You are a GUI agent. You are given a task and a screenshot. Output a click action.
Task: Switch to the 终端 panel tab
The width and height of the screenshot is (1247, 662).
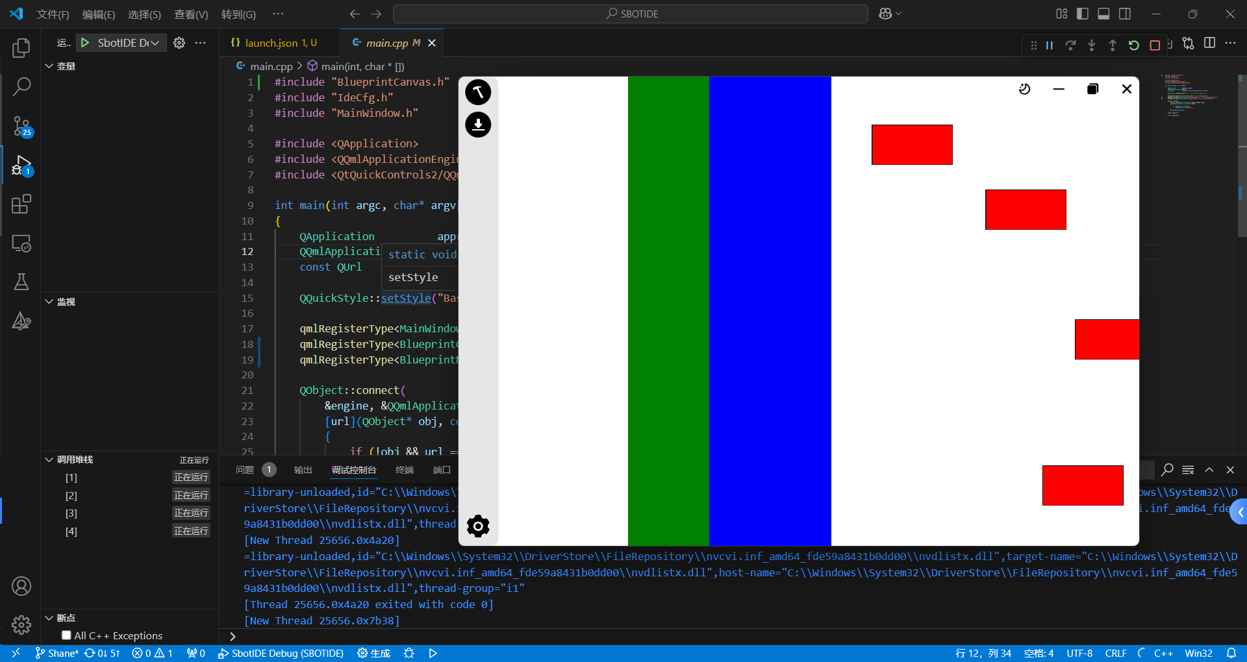pos(405,470)
